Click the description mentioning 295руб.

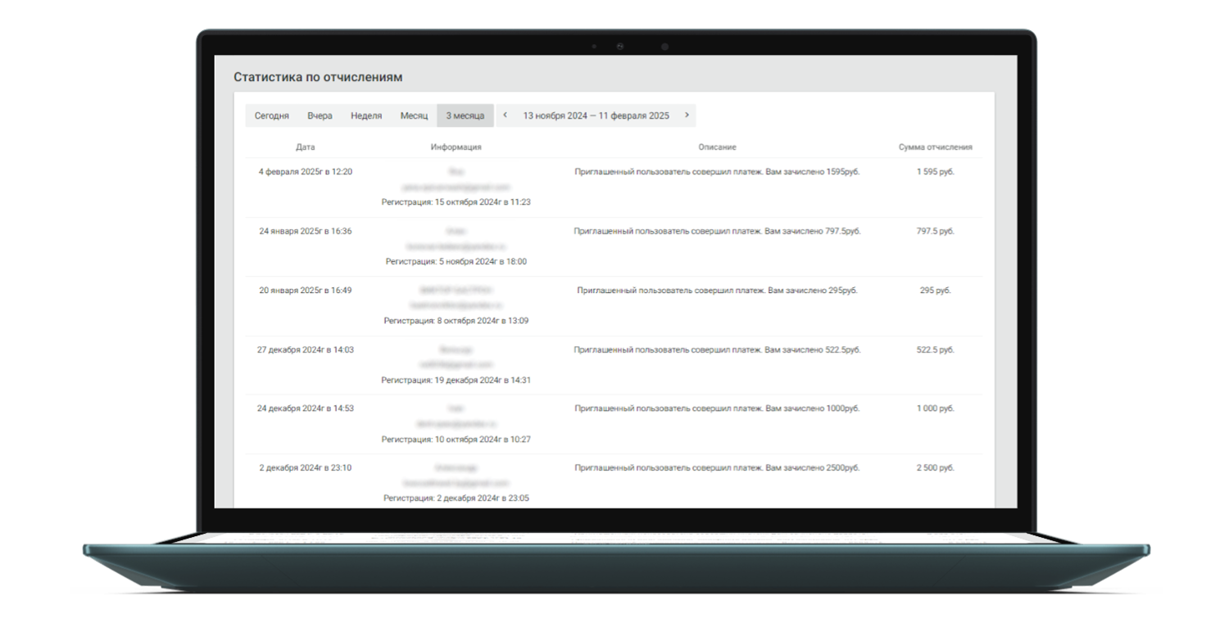717,291
